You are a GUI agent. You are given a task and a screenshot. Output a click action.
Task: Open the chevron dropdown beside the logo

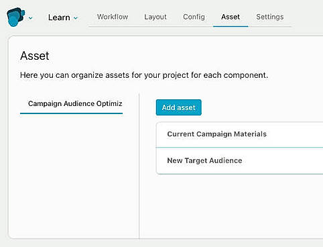31,18
